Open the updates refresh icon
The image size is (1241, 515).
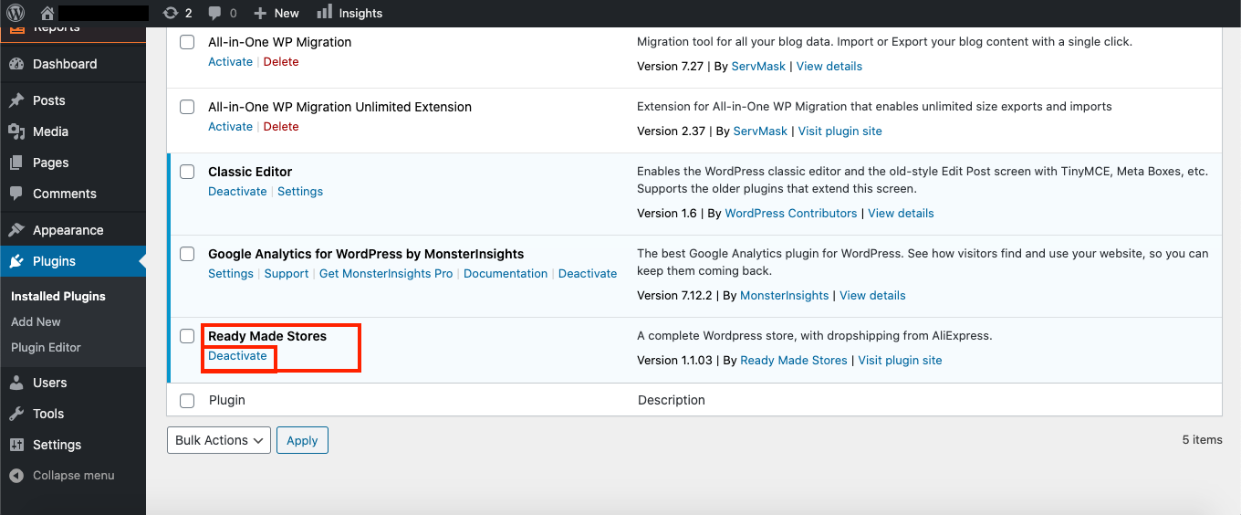[170, 13]
